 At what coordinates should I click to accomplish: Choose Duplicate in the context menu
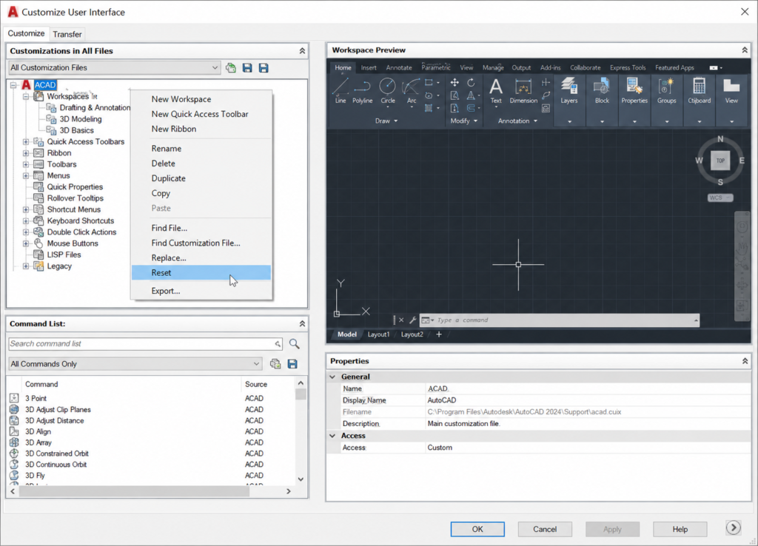tap(201, 178)
